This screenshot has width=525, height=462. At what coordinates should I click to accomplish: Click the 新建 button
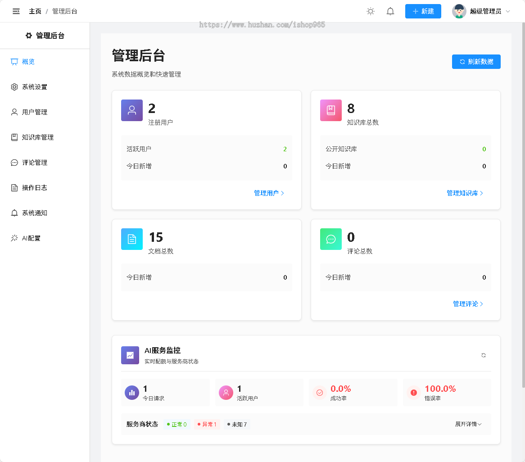tap(423, 11)
